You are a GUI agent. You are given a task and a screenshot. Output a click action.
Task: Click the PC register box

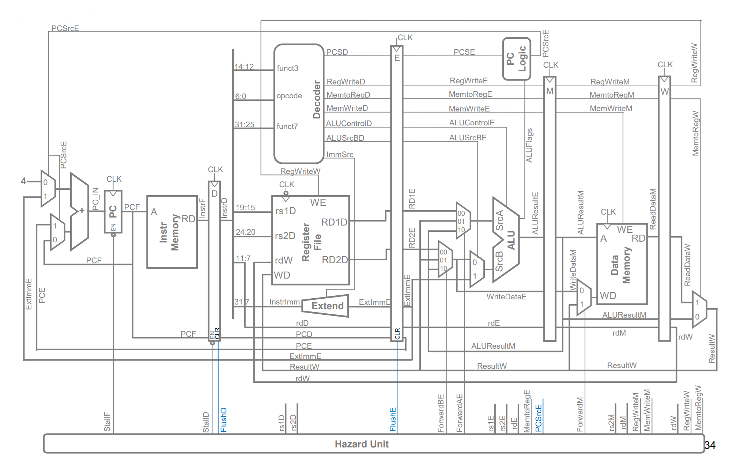point(113,212)
